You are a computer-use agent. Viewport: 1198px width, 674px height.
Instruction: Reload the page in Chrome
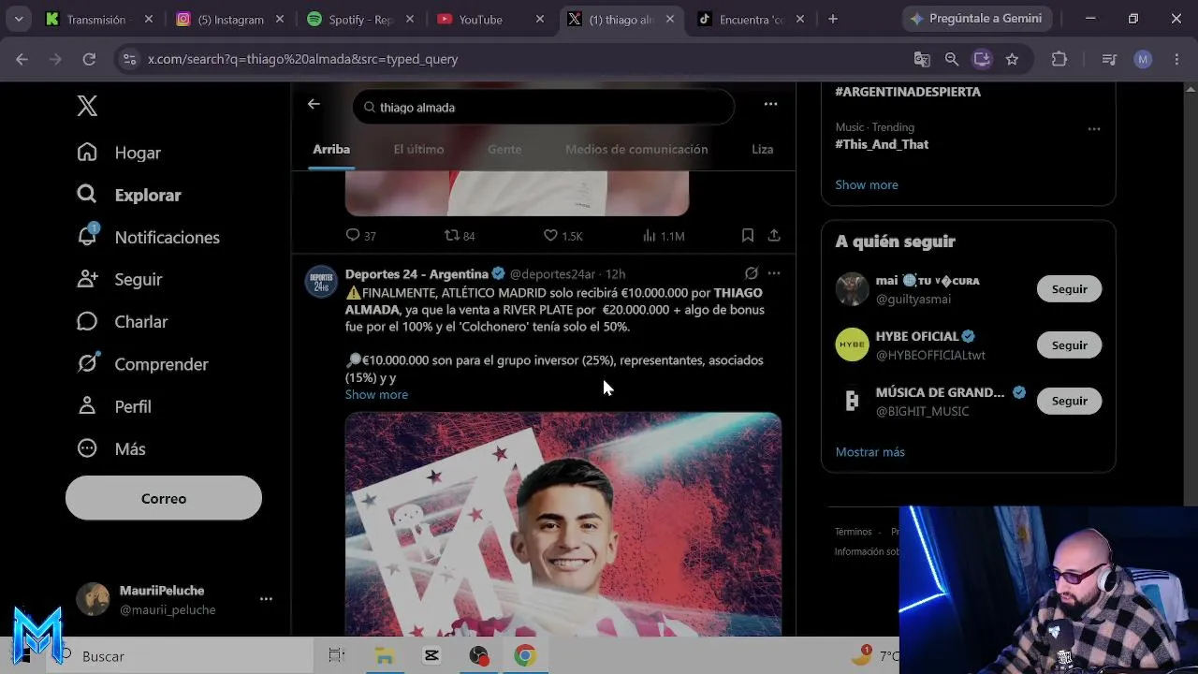click(x=89, y=59)
